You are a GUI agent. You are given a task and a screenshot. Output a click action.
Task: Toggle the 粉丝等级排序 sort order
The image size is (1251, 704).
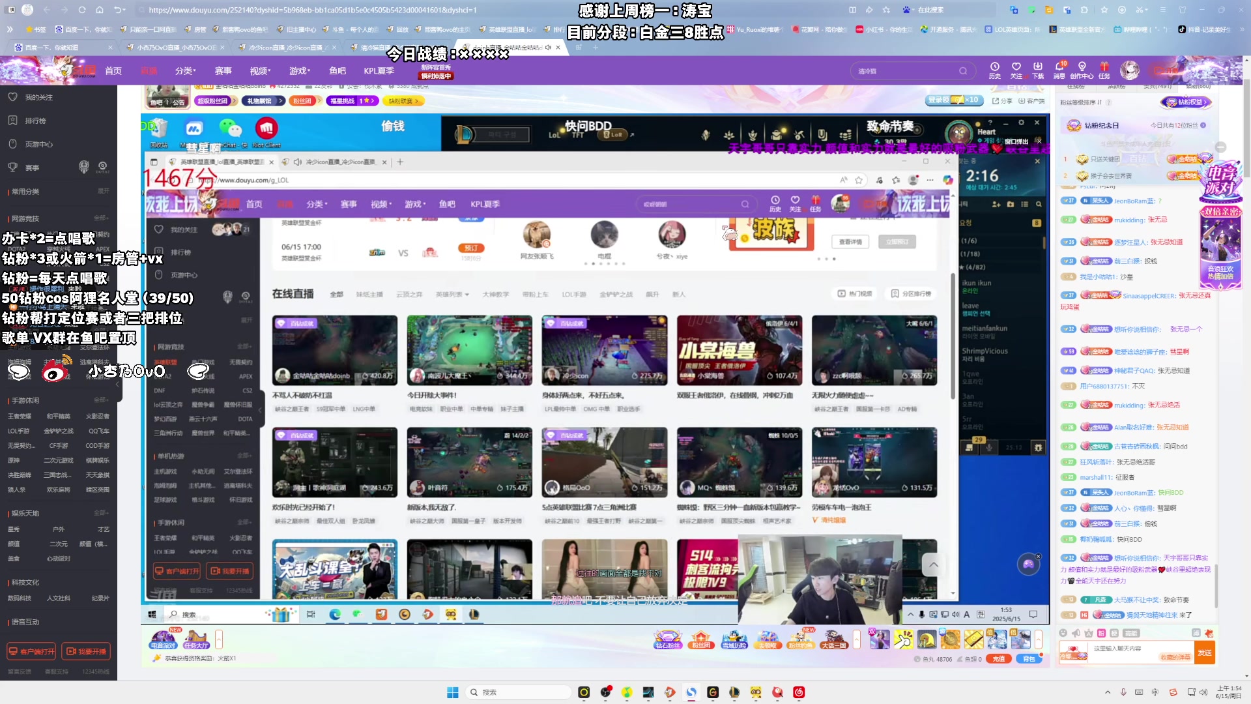[1082, 102]
